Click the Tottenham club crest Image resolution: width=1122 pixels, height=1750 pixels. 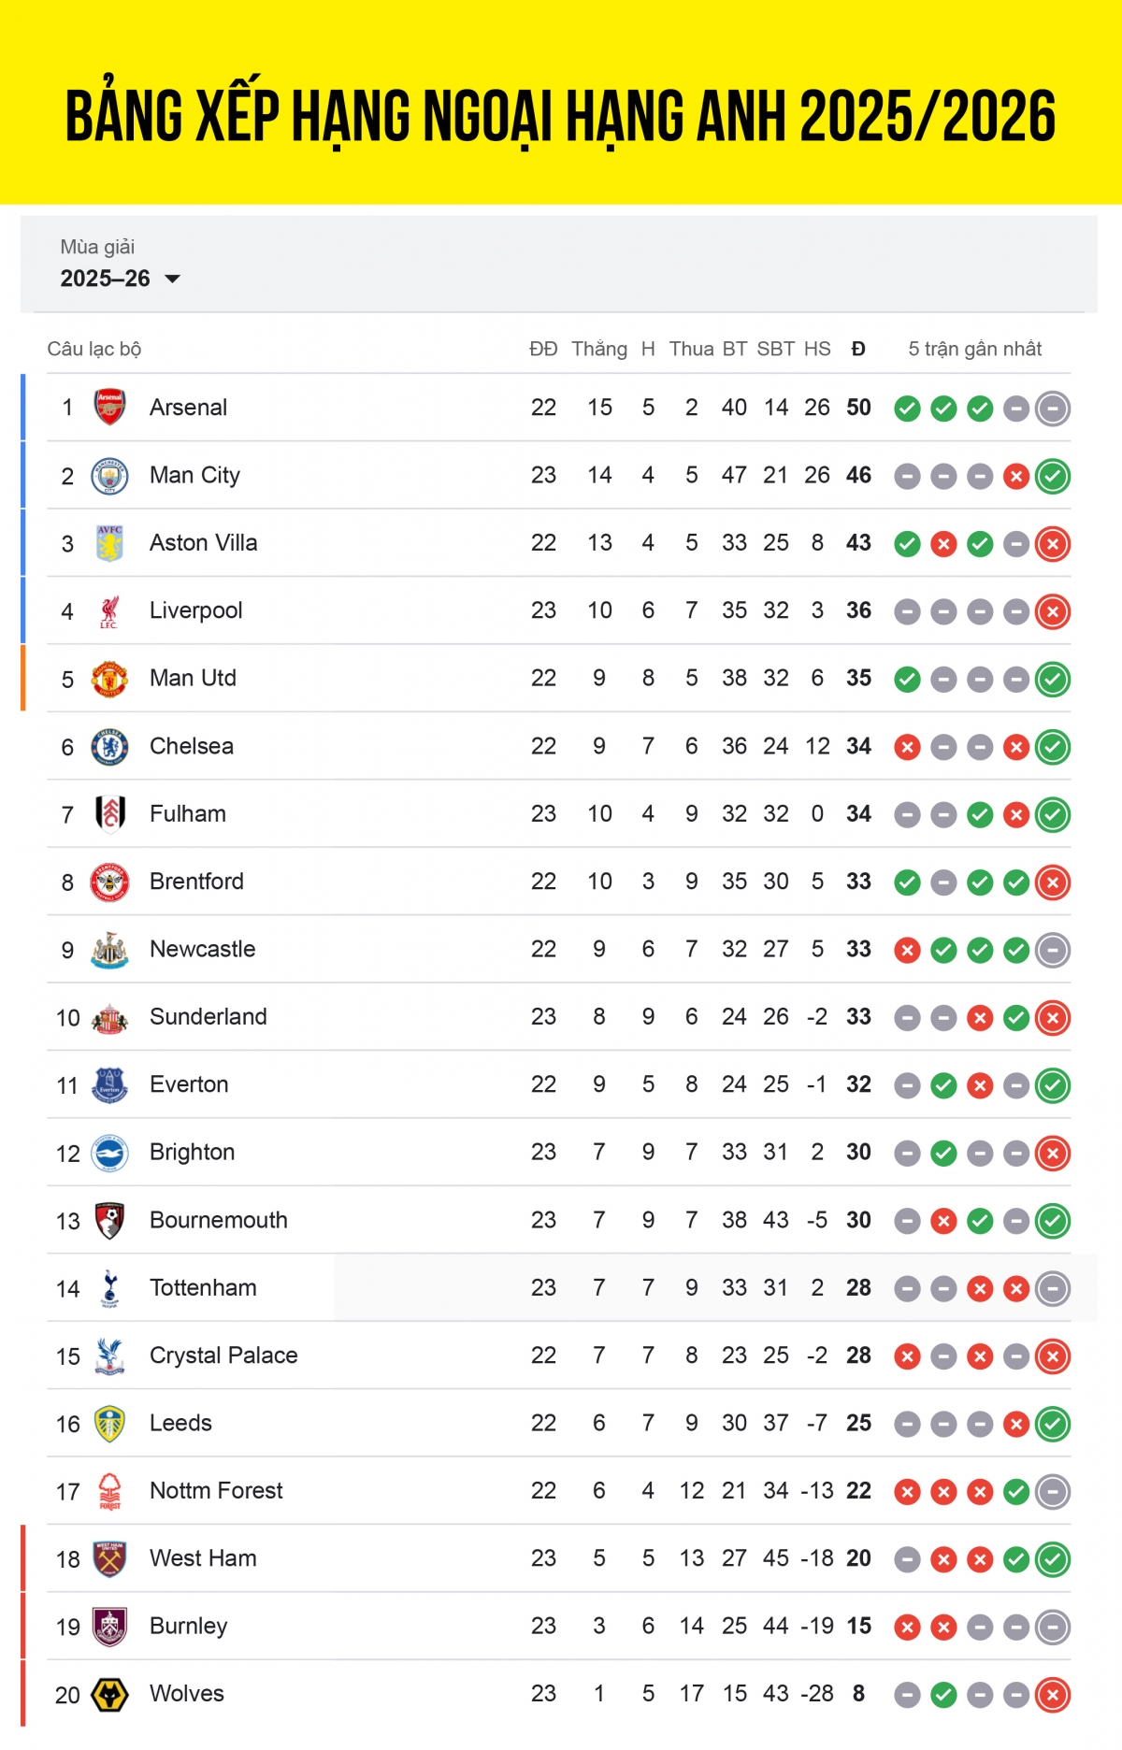point(109,1288)
